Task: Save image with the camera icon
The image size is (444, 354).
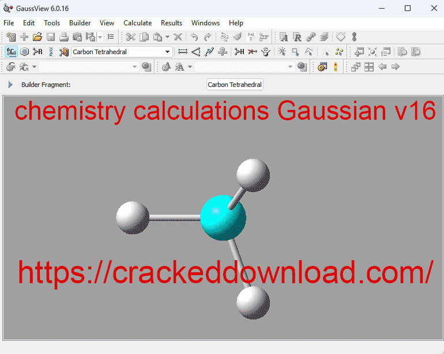Action: pyautogui.click(x=77, y=37)
